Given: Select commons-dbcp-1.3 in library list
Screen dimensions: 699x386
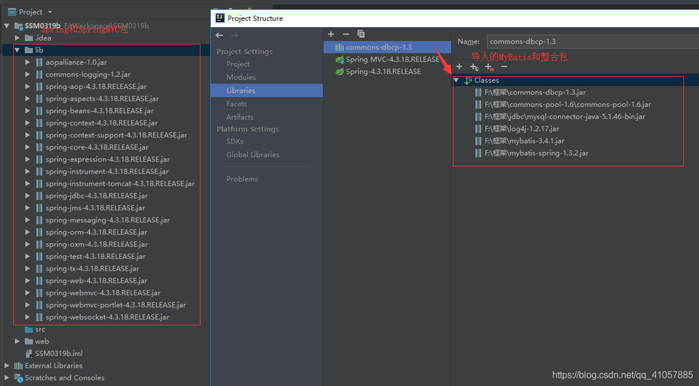Looking at the screenshot, I should (387, 47).
